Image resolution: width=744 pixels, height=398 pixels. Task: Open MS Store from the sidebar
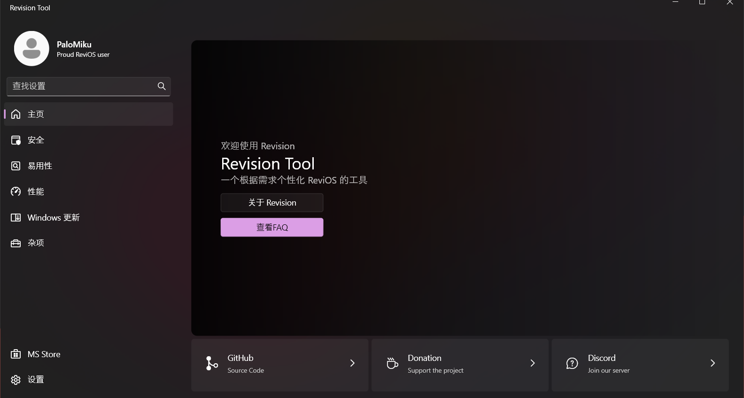coord(89,354)
